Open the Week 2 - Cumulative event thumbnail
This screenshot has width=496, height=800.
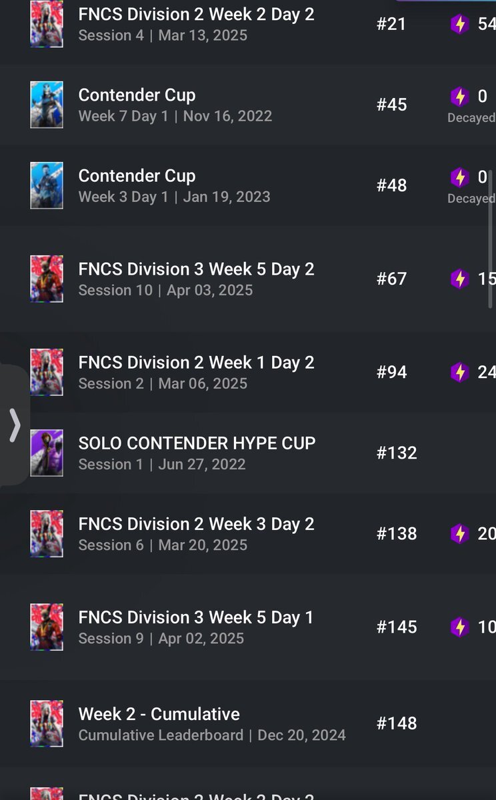47,723
